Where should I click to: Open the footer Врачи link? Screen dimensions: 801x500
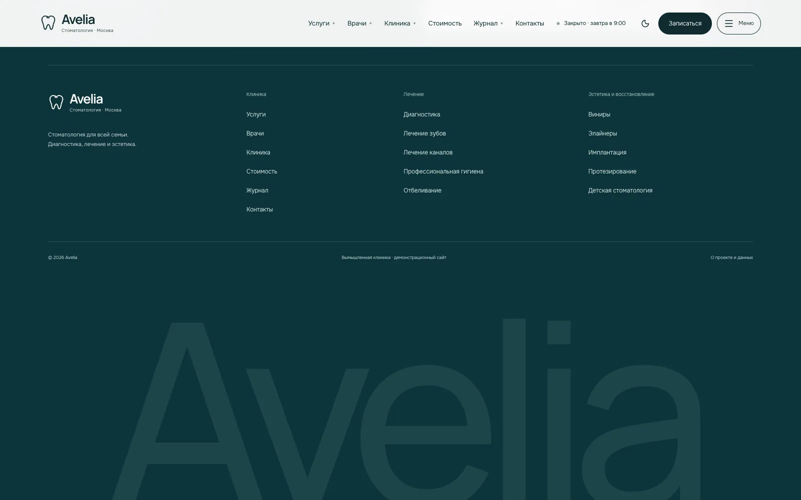point(255,133)
